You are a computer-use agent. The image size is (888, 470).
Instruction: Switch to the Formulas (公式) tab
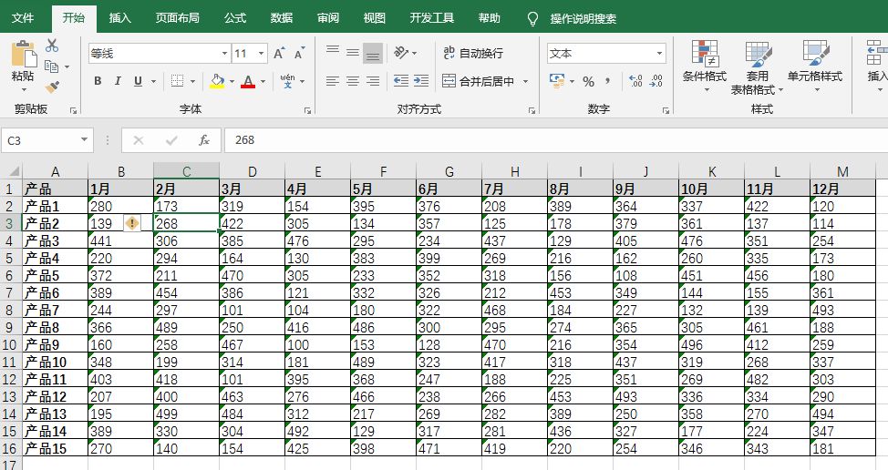(235, 18)
